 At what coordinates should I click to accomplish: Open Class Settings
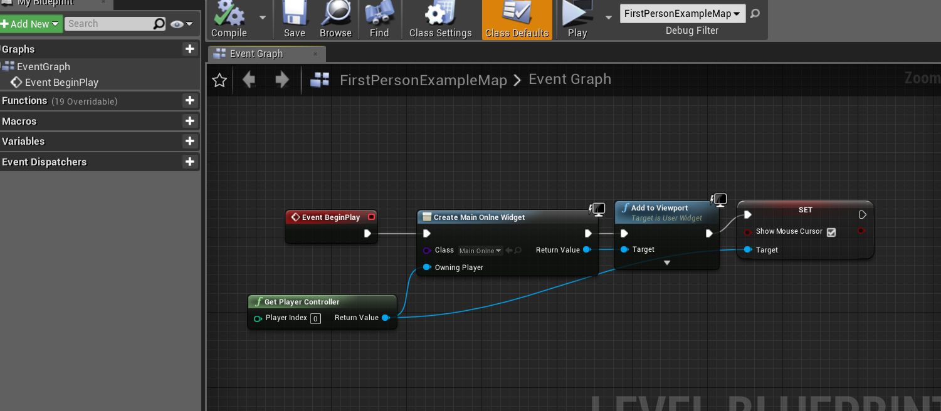pos(440,16)
